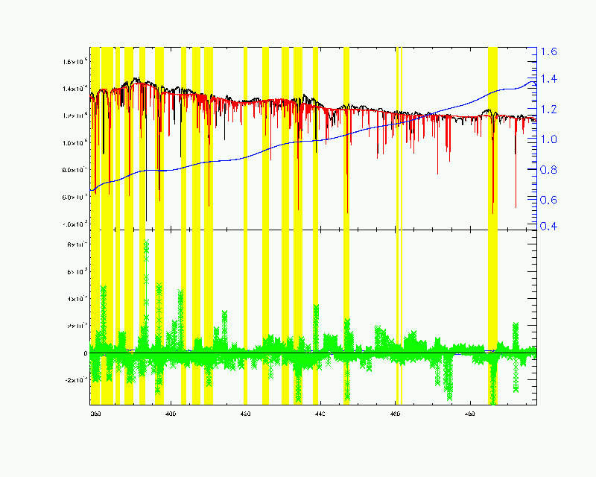596x477 pixels.
Task: Click the "-2×10" label on the lower left axis
Action: [x=77, y=380]
